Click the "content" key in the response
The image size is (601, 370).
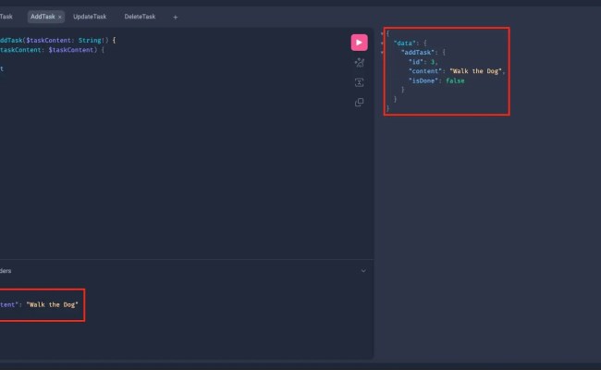[425, 71]
